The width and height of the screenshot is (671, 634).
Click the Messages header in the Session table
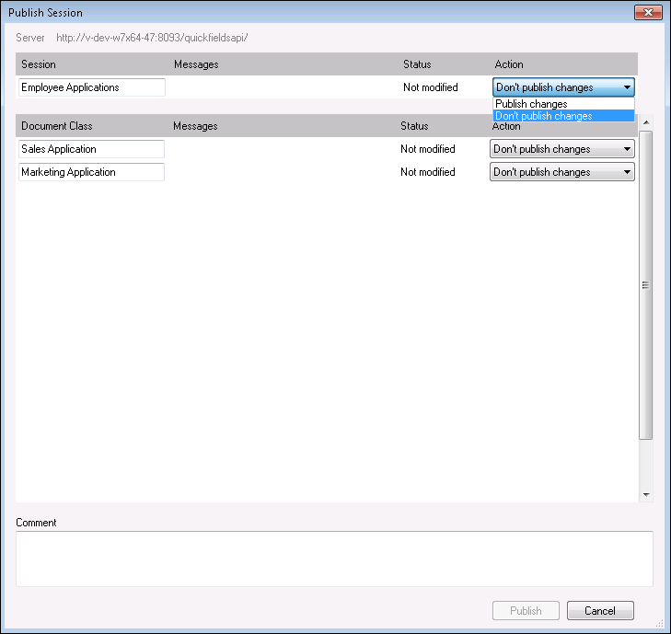pyautogui.click(x=196, y=64)
